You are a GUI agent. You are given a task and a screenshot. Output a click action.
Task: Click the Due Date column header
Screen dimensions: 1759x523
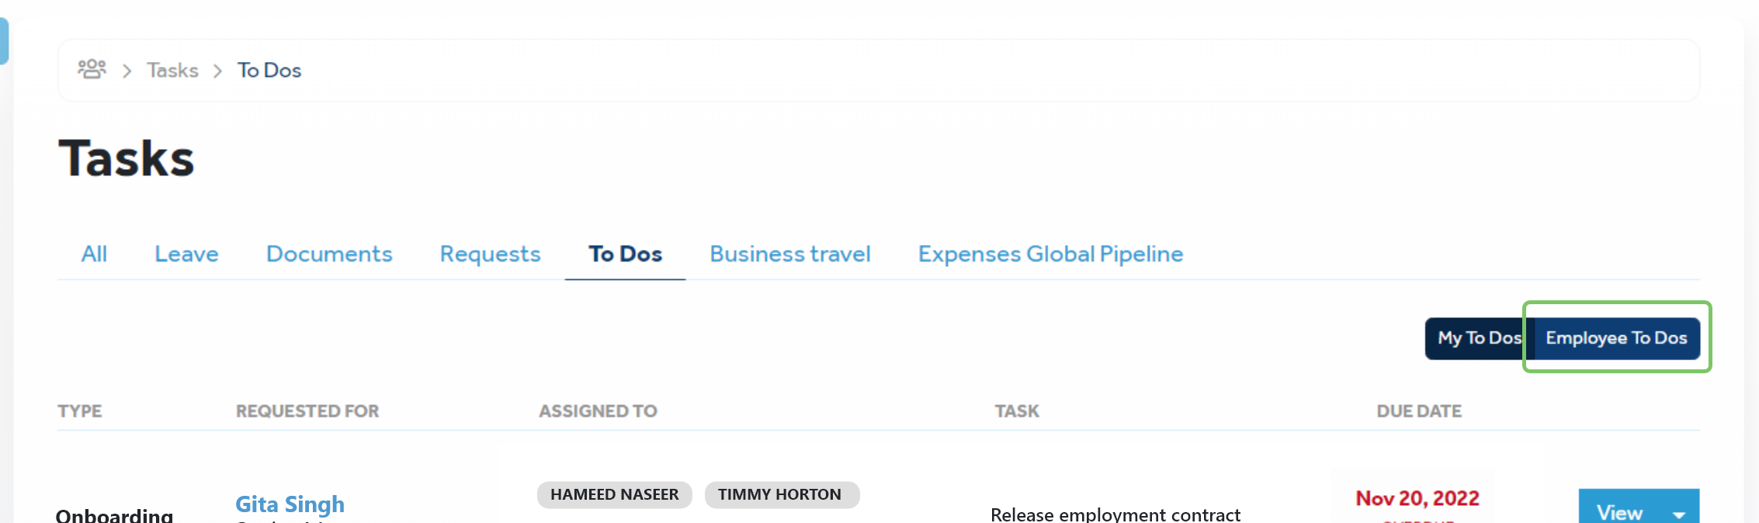(x=1418, y=411)
